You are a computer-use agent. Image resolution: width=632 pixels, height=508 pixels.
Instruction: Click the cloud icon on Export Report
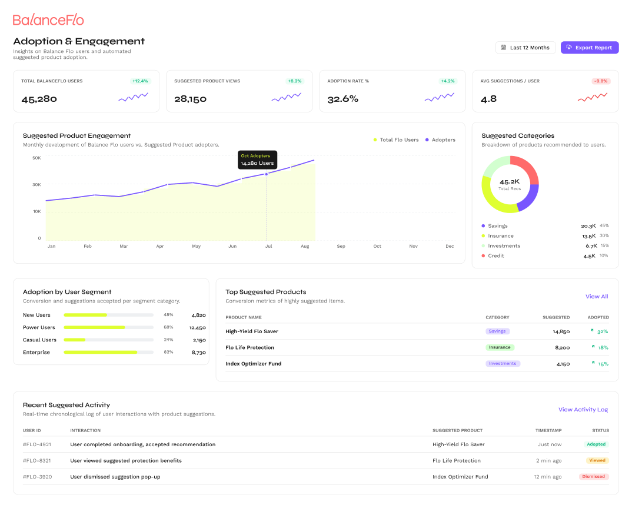(x=568, y=47)
